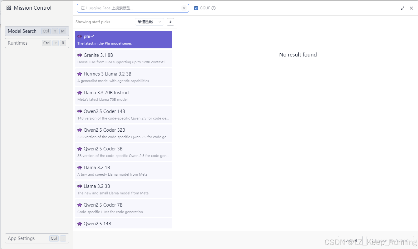Click the Llama 3.2 3B model icon
The width and height of the screenshot is (418, 249).
(80, 186)
